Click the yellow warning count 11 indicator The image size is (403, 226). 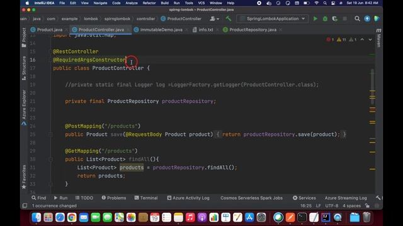(341, 40)
